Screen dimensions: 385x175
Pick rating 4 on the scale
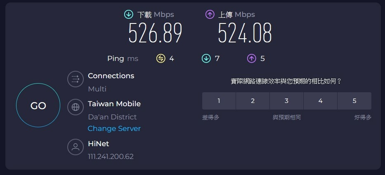[320, 101]
